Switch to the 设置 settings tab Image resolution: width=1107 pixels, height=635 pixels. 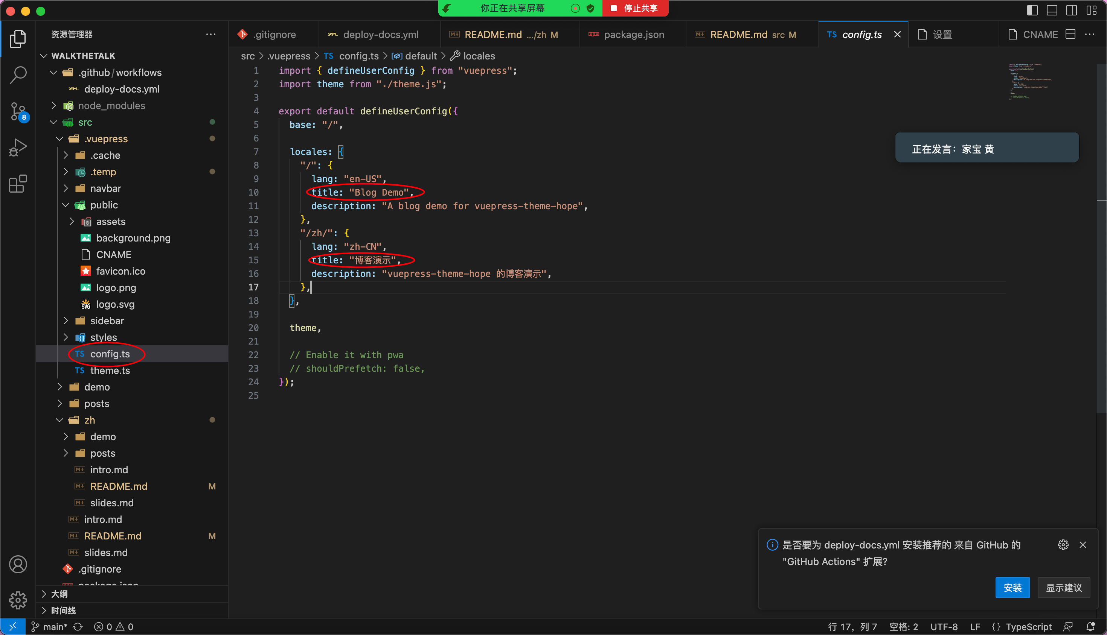953,35
